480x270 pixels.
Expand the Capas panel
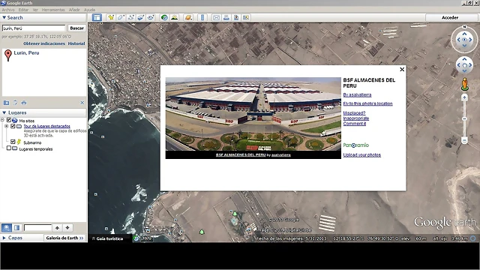point(12,238)
